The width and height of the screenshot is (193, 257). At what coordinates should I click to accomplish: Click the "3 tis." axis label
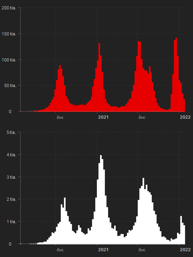click(x=11, y=177)
